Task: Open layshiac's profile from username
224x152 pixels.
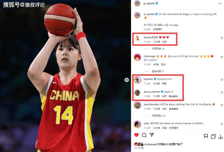Action: pyautogui.click(x=148, y=79)
